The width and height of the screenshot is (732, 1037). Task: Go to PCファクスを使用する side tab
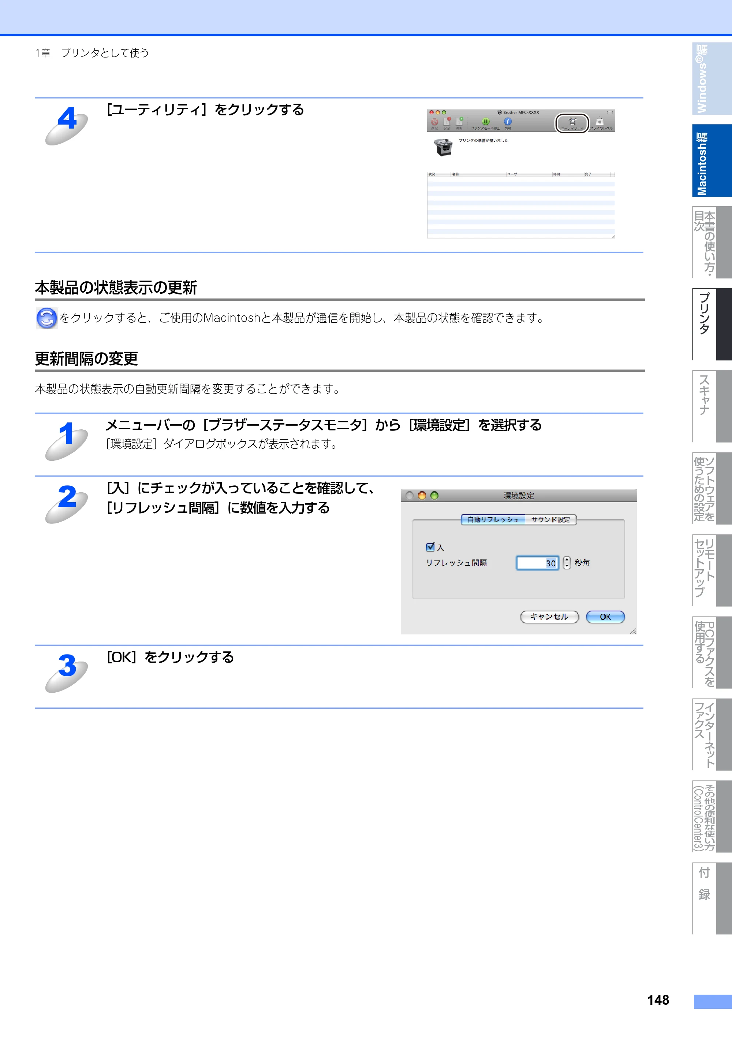click(x=712, y=652)
